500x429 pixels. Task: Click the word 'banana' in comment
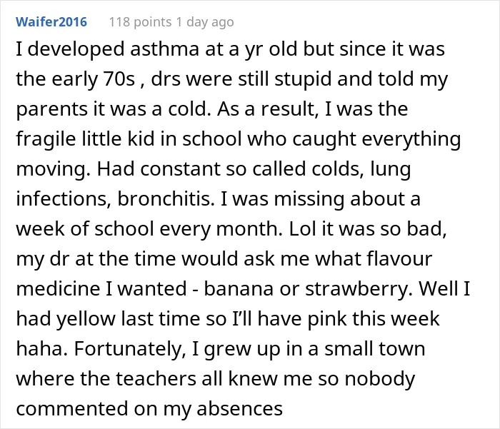[239, 289]
